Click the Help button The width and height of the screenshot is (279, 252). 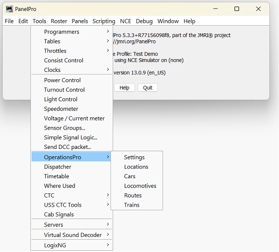pos(124,88)
